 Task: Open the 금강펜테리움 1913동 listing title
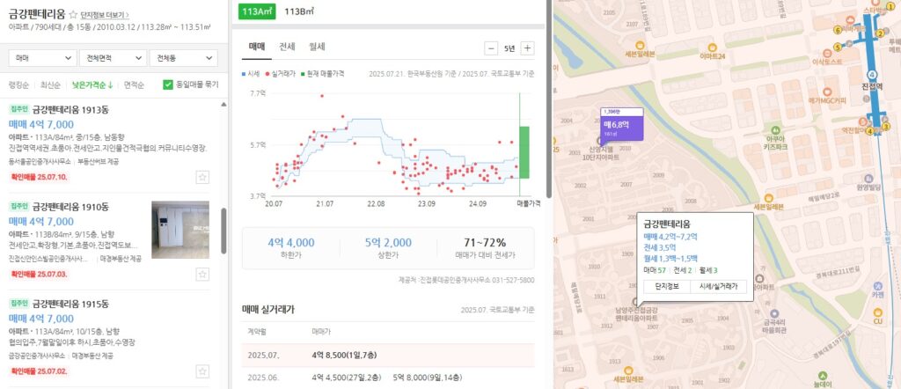[x=70, y=109]
